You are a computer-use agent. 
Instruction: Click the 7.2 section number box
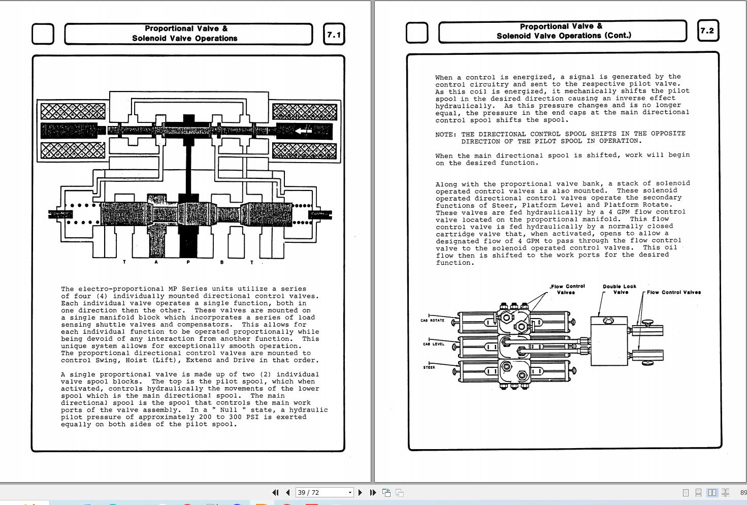[707, 30]
